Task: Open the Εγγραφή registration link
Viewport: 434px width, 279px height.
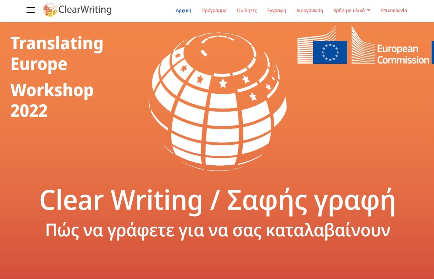Action: tap(276, 10)
